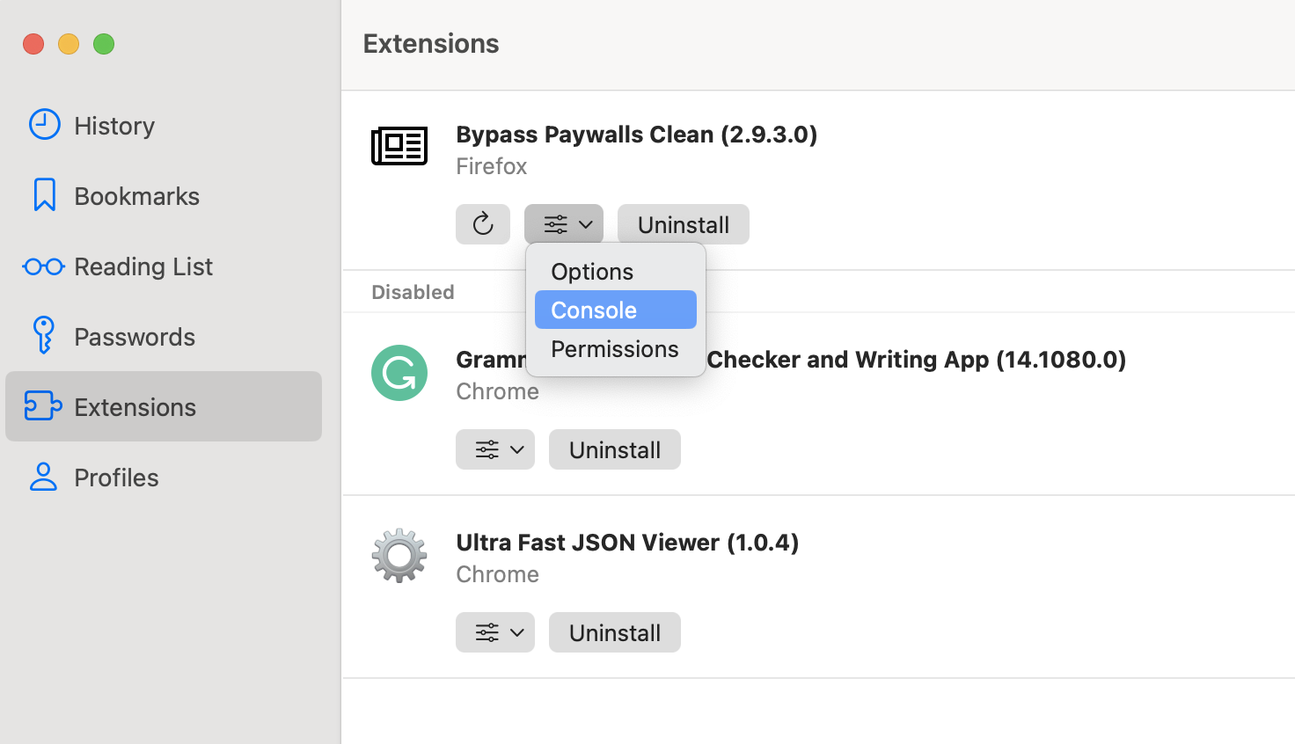This screenshot has width=1295, height=744.
Task: Select the Extensions puzzle icon
Action: [44, 406]
